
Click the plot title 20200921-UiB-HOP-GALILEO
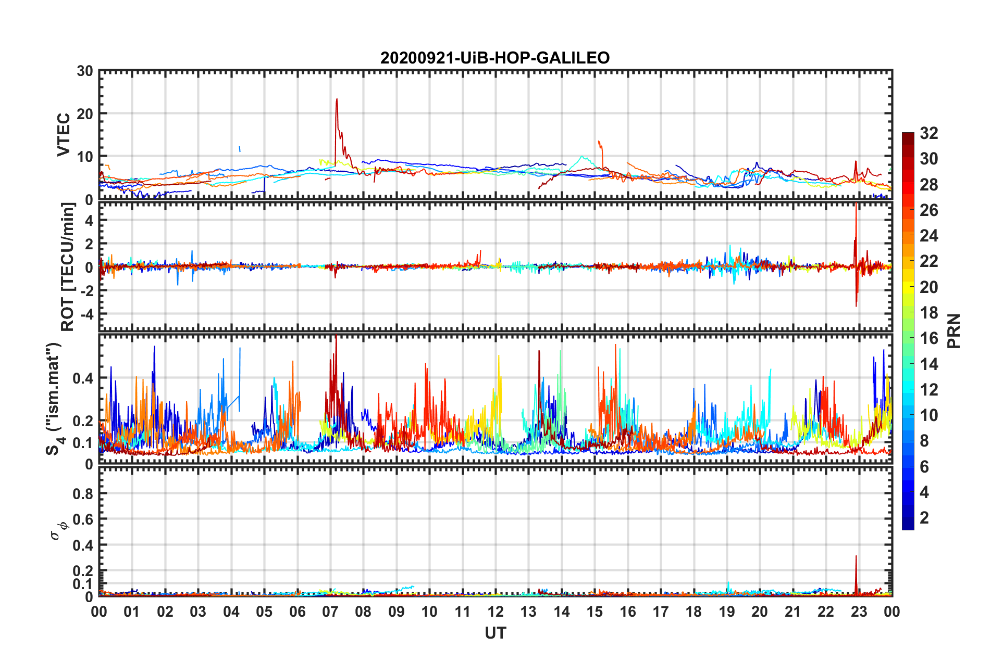[x=495, y=58]
